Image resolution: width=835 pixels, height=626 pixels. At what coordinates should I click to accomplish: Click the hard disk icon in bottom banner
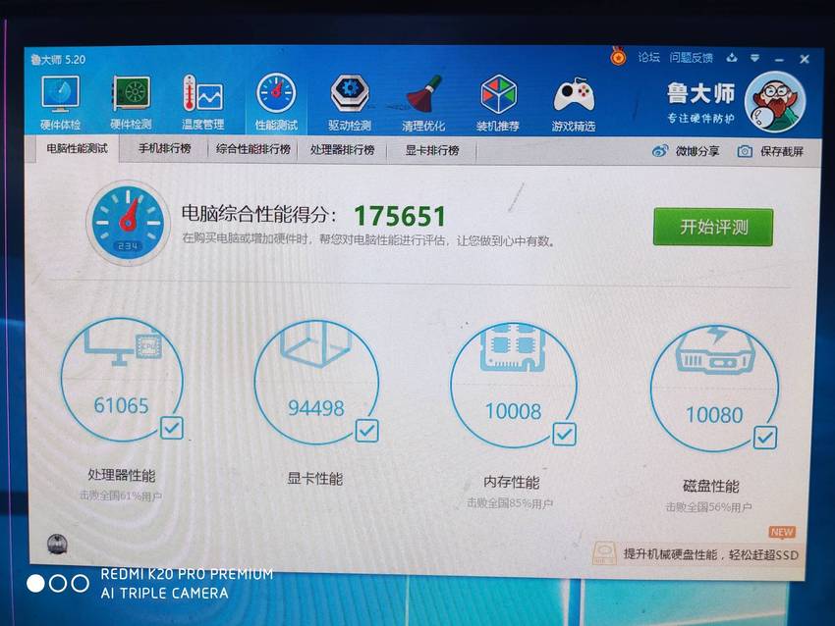point(605,553)
